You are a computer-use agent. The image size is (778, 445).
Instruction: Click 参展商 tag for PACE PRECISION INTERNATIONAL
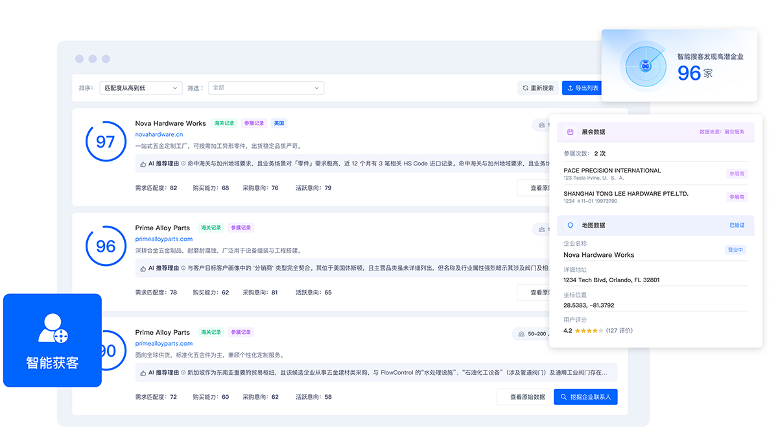737,173
